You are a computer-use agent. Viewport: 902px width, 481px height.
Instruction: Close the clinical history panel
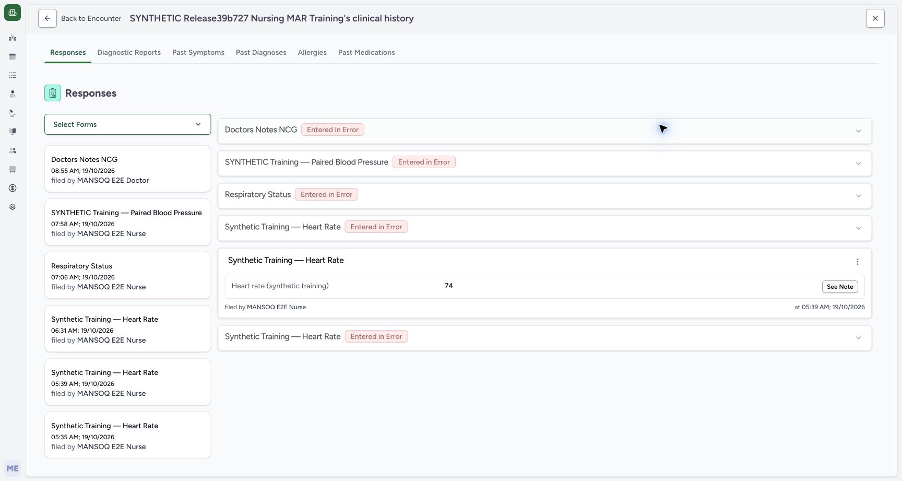[x=875, y=18]
